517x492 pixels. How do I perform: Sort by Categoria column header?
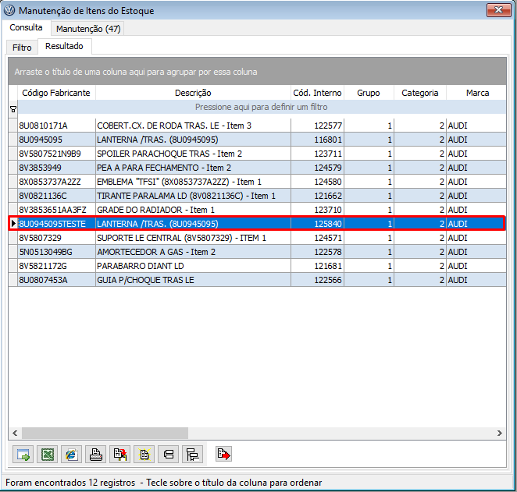coord(420,93)
